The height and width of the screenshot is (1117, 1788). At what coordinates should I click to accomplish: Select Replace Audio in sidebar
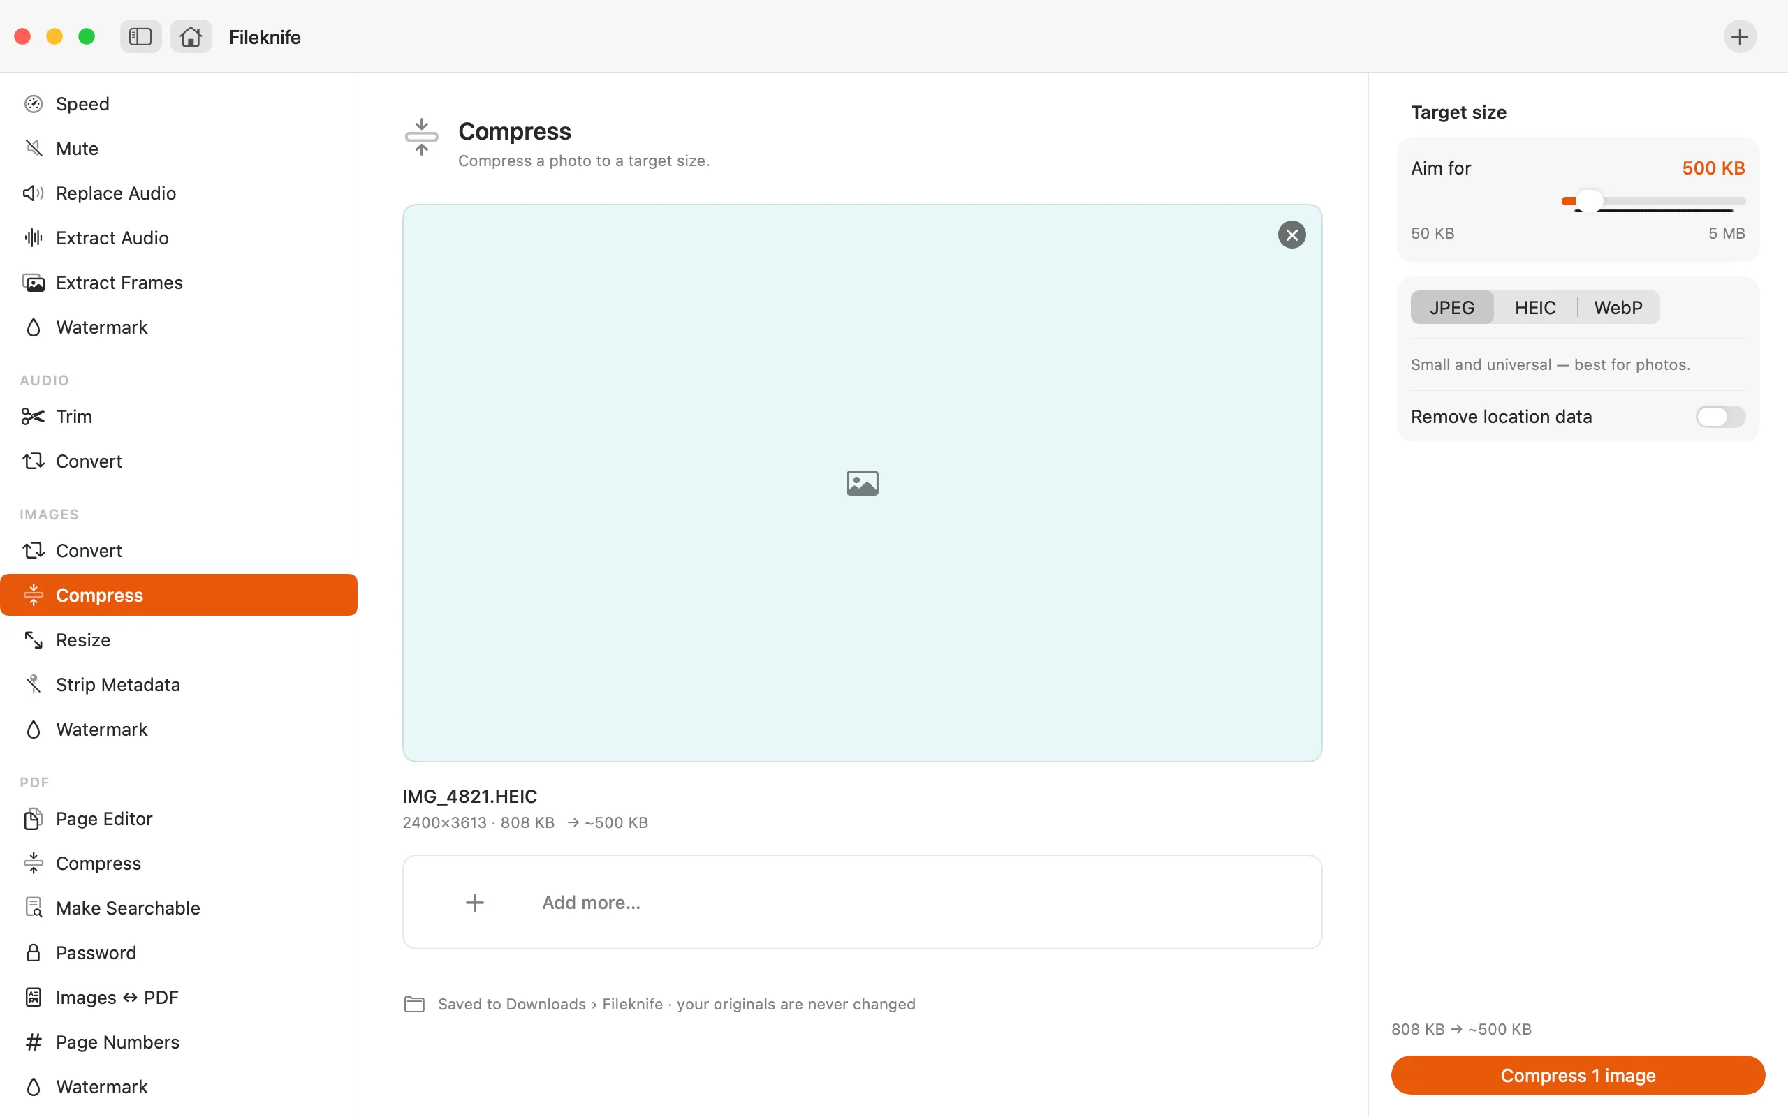coord(179,193)
